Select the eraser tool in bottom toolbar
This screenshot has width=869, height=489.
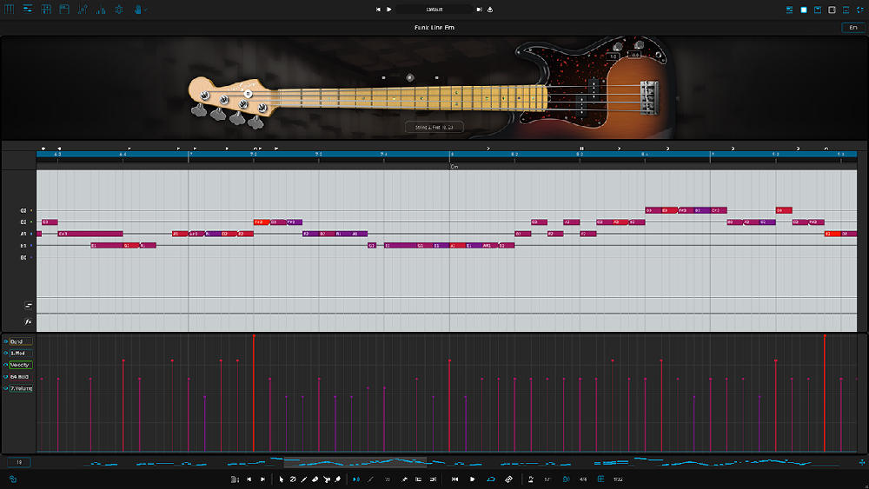(315, 479)
